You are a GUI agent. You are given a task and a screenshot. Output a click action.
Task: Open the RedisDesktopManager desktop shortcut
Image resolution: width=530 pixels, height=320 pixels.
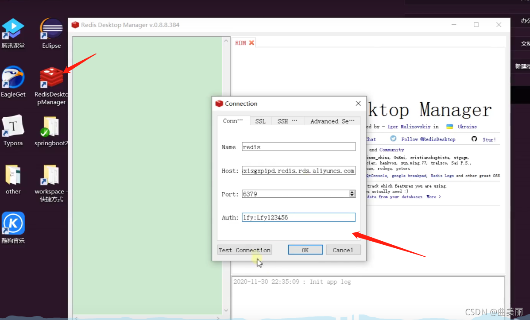click(x=51, y=86)
